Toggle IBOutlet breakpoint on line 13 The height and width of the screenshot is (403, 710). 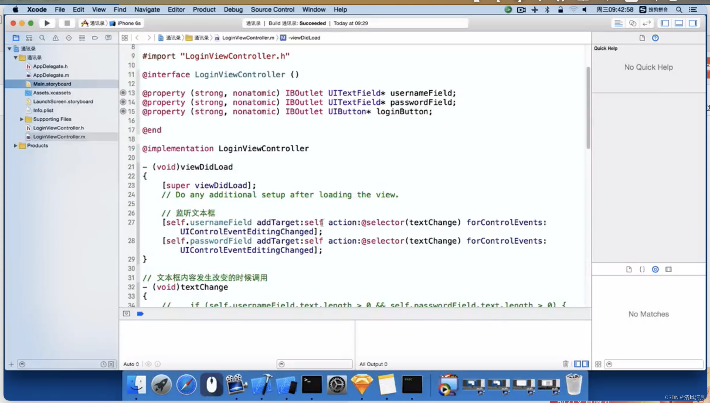123,93
